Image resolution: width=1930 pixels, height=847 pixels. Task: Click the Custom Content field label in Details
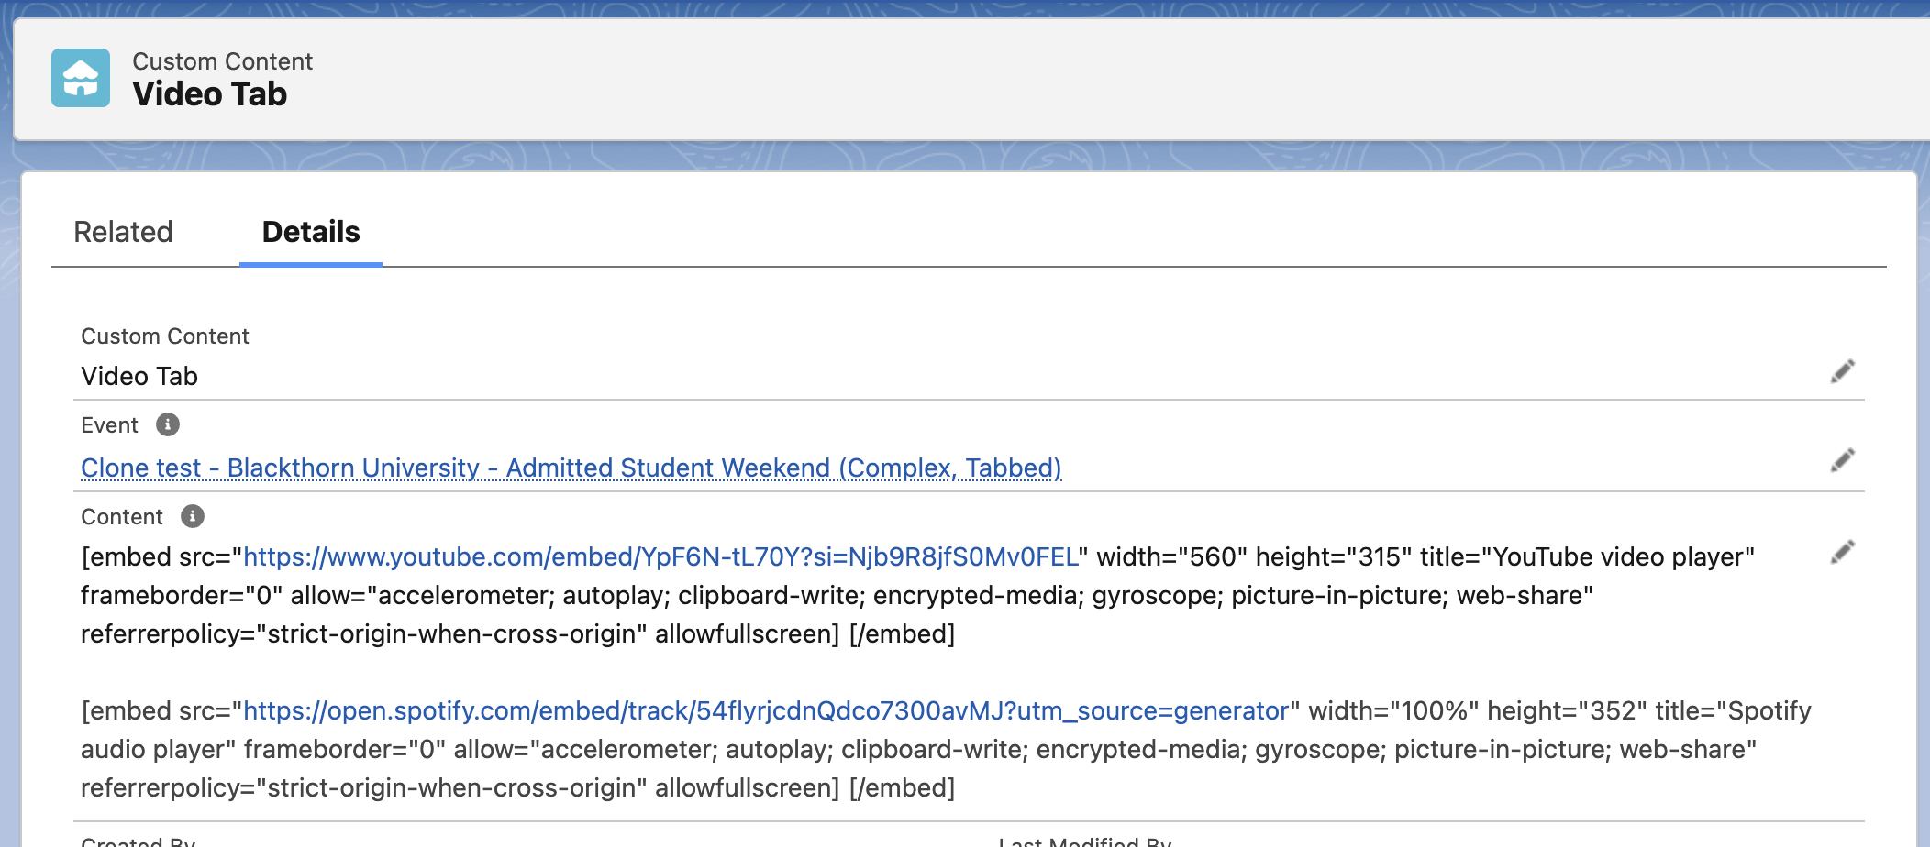(x=165, y=336)
